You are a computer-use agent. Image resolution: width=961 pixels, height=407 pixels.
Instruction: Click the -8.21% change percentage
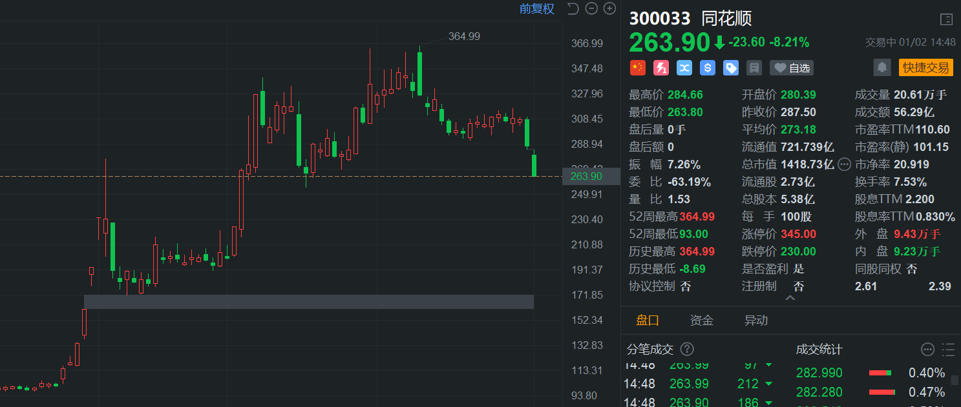(x=788, y=43)
